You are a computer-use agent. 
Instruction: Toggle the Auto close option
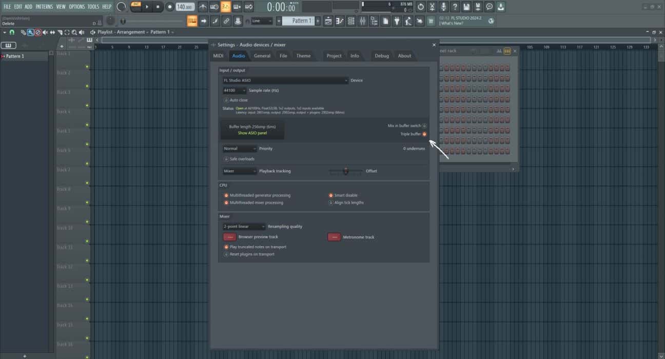[226, 99]
